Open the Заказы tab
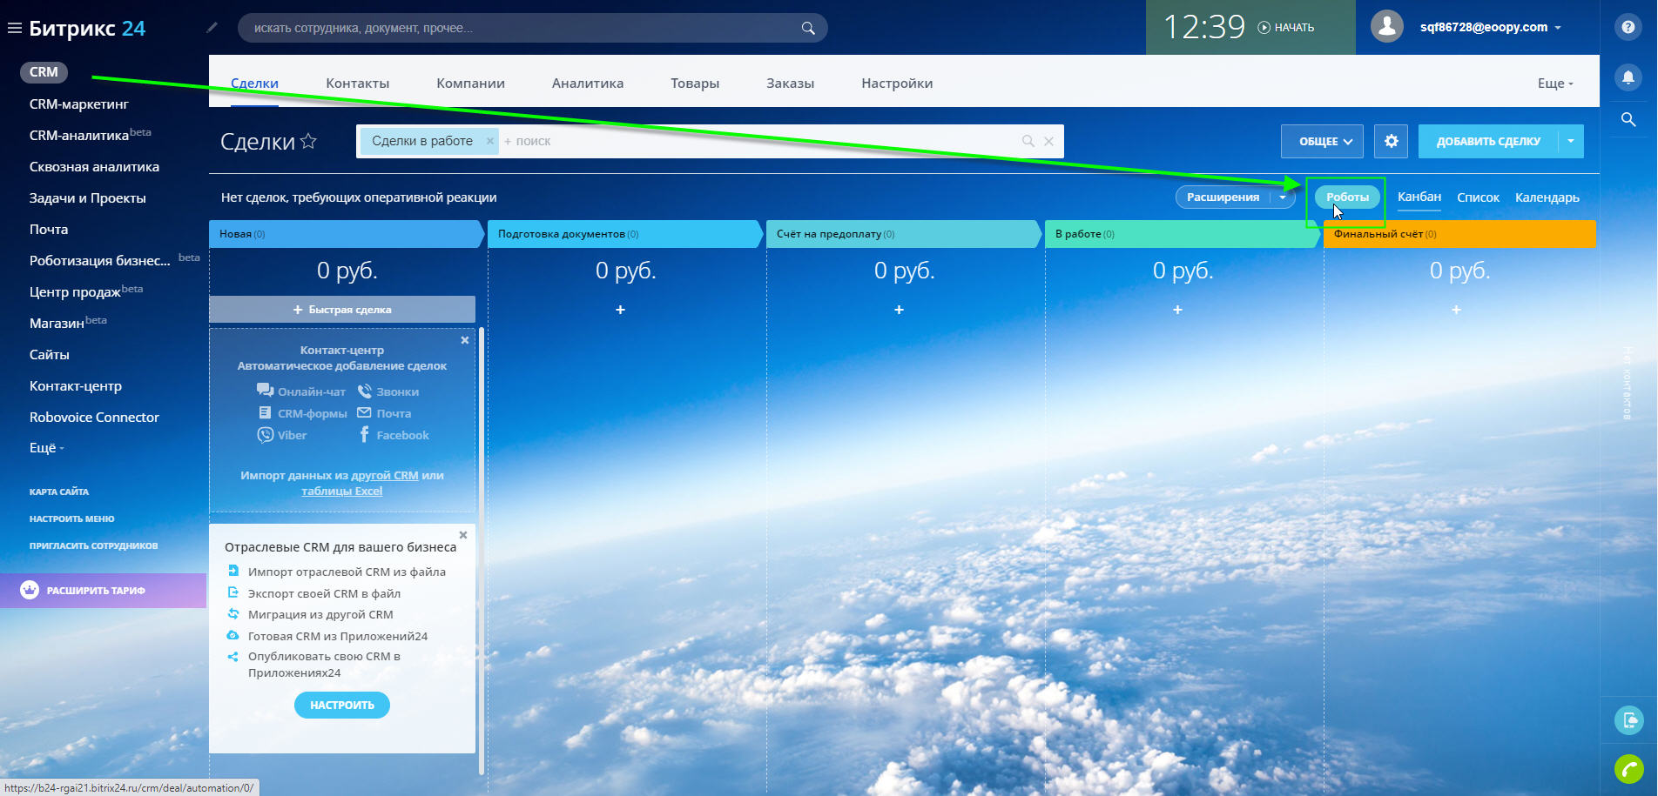 [x=790, y=84]
